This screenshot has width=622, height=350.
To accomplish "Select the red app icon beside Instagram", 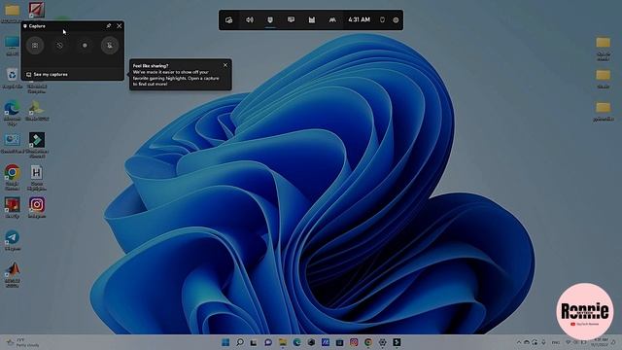I will point(13,207).
